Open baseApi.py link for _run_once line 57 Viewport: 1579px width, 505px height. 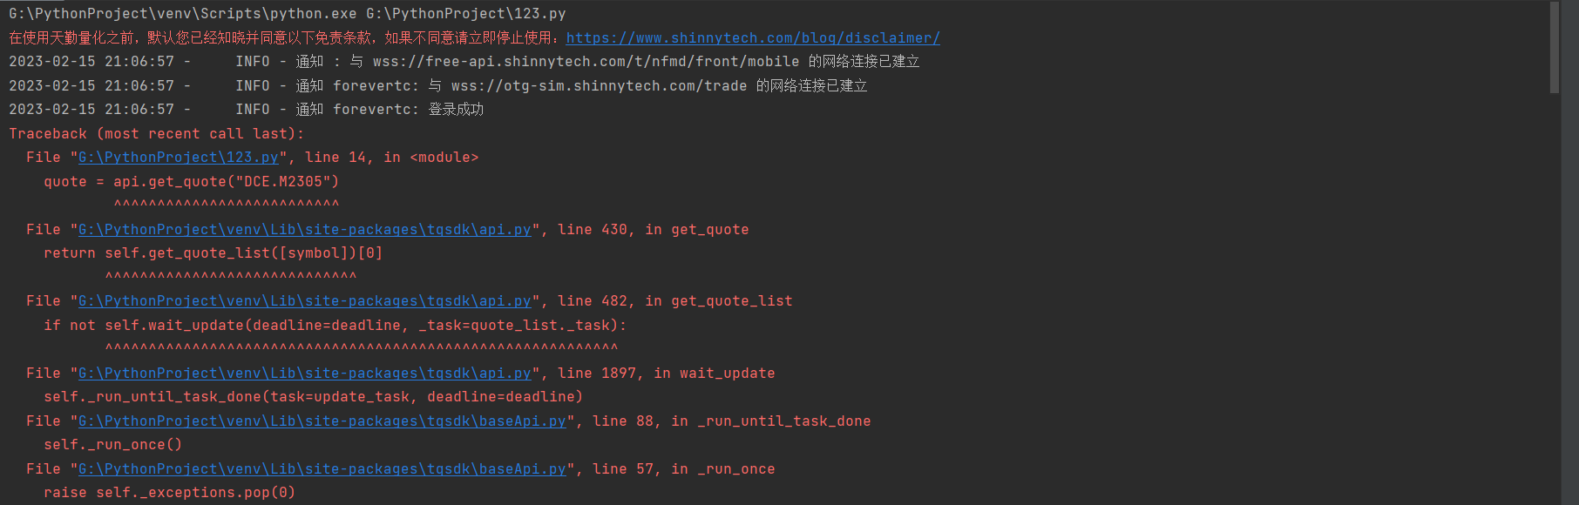(x=322, y=468)
